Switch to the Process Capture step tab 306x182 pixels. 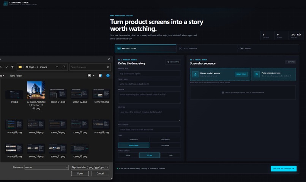point(145,48)
